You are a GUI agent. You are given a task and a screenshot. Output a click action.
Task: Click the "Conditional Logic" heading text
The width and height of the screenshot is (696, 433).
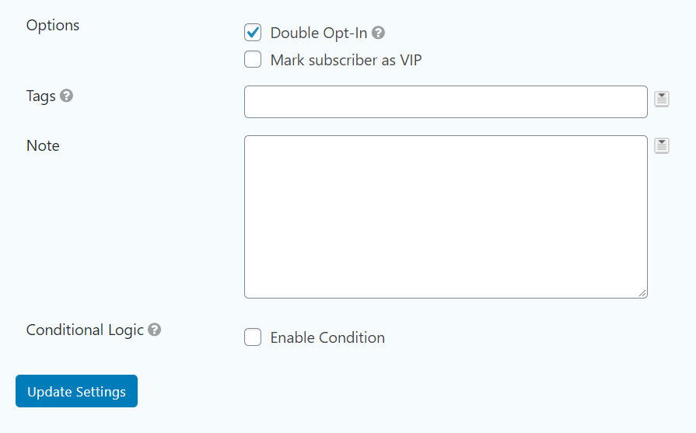coord(85,330)
